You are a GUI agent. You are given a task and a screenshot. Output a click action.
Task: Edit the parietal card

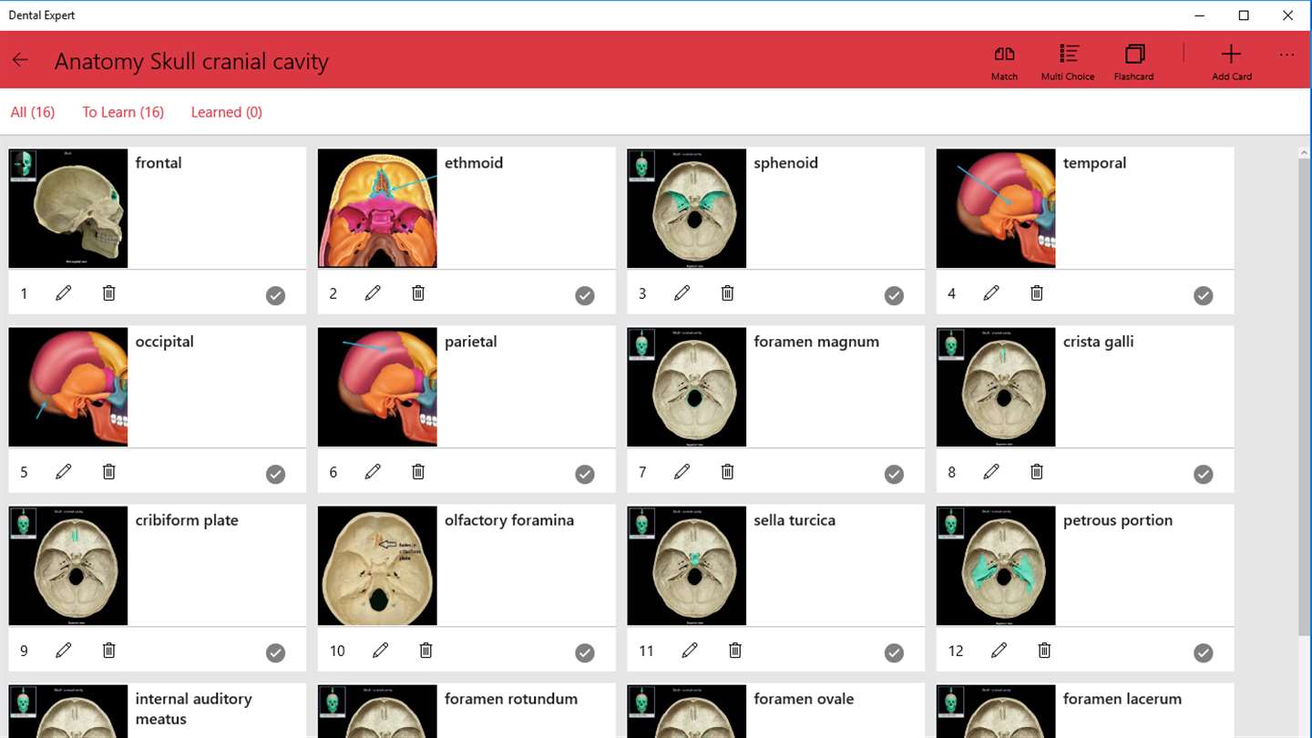click(373, 472)
